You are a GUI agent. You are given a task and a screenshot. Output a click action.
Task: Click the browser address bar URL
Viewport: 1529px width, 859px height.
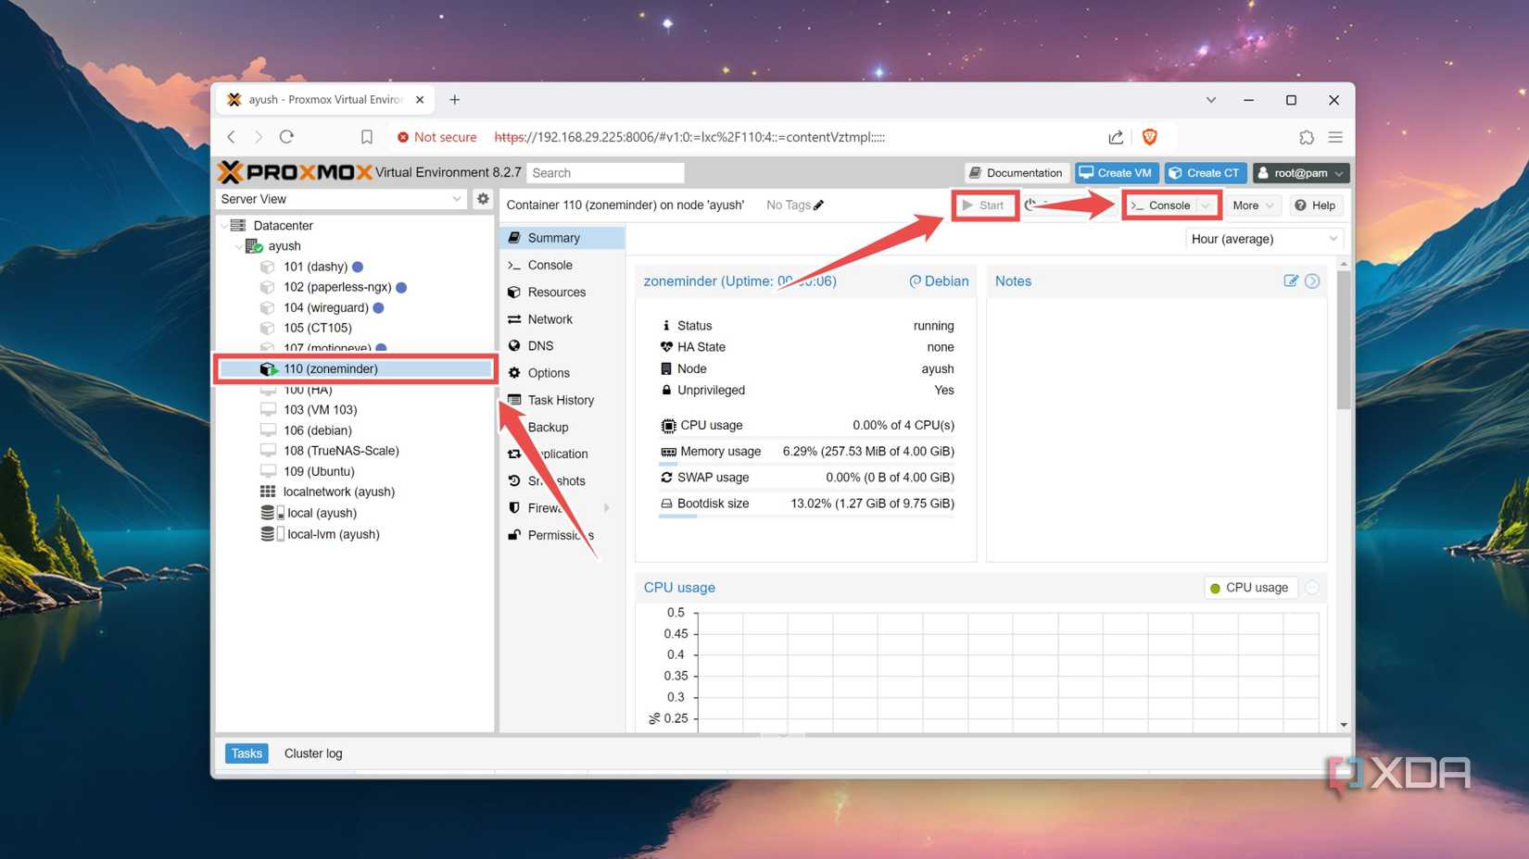(x=689, y=137)
